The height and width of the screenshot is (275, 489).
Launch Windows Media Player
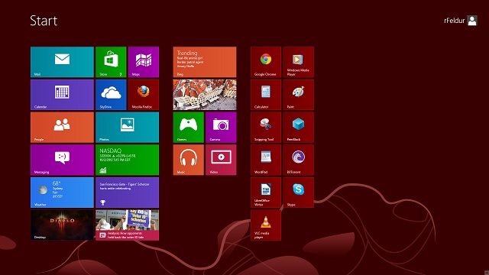(x=298, y=62)
